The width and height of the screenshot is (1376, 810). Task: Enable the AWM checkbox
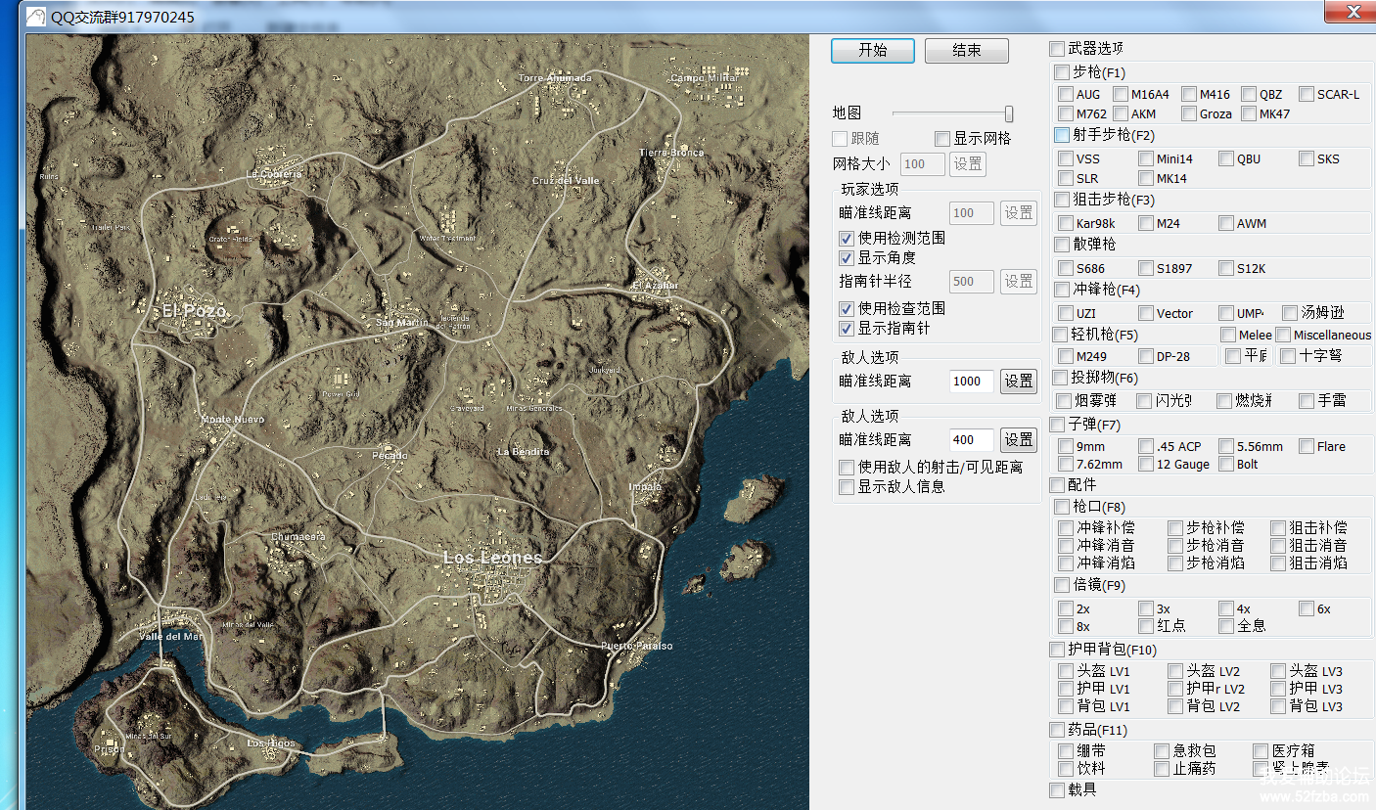click(x=1226, y=223)
